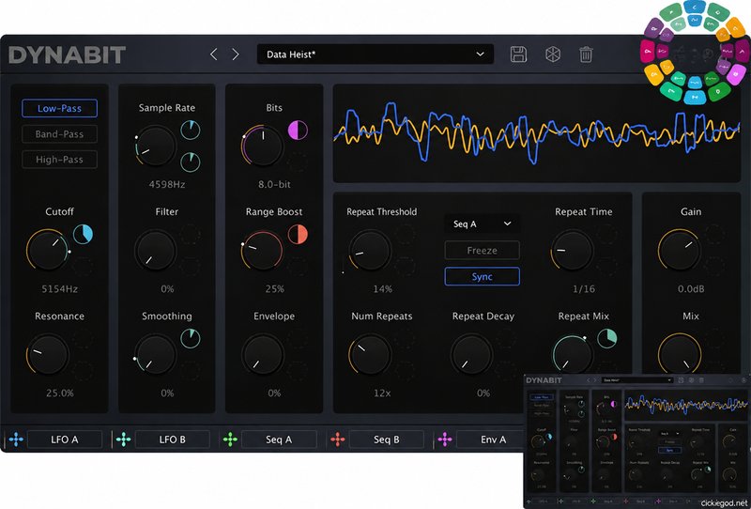
Task: Click the 14% repeat threshold value
Action: click(382, 289)
